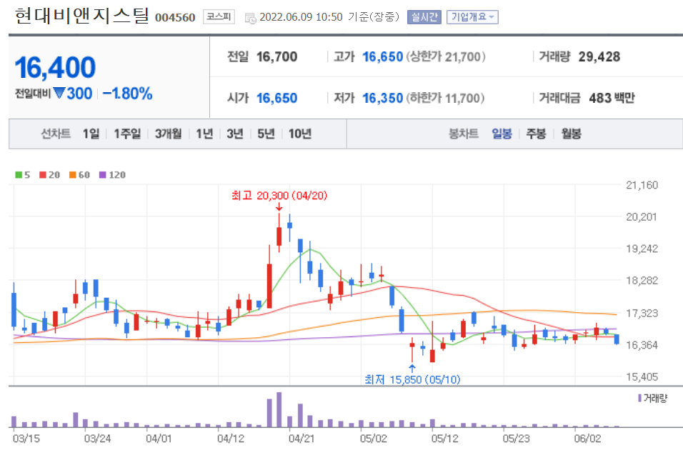Click the -1.80% change value
Image resolution: width=683 pixels, height=450 pixels.
tap(128, 94)
